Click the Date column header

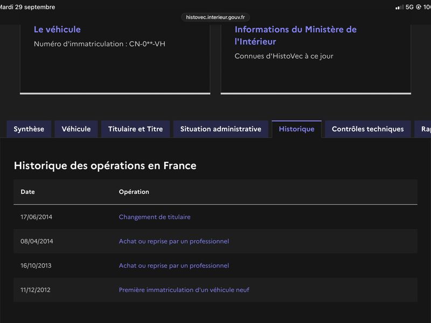28,192
